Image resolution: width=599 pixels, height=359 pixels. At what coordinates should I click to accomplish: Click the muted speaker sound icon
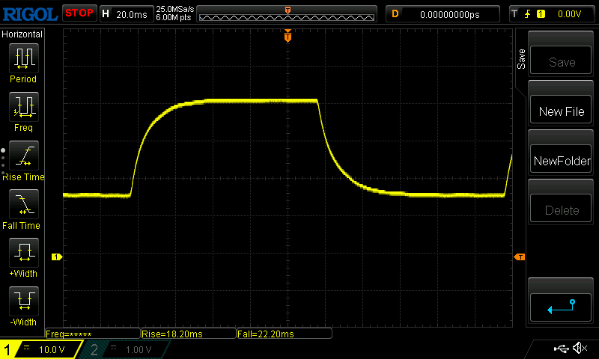pos(580,348)
